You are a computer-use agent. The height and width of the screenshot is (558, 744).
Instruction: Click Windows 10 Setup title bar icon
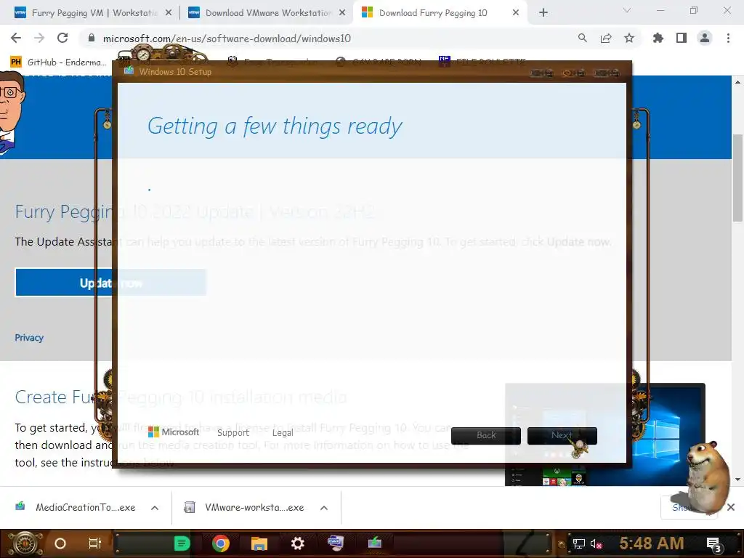[129, 71]
